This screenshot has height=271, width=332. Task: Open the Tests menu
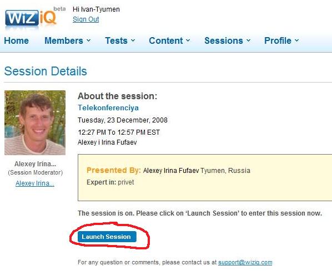(116, 40)
